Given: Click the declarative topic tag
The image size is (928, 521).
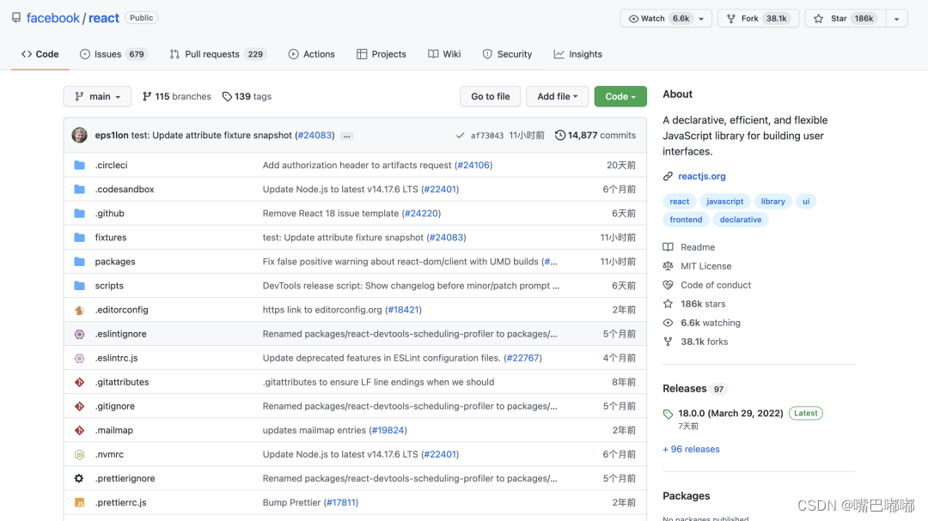Looking at the screenshot, I should pyautogui.click(x=741, y=220).
